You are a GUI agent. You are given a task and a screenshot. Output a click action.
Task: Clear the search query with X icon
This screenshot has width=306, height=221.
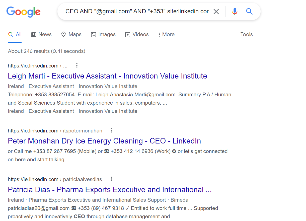pos(216,12)
